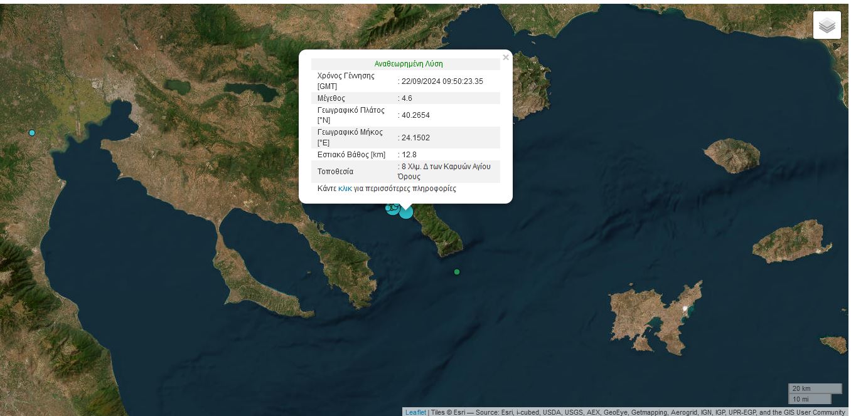Follow the κλικ link for more information
Screen dimensions: 851x416
[345, 189]
